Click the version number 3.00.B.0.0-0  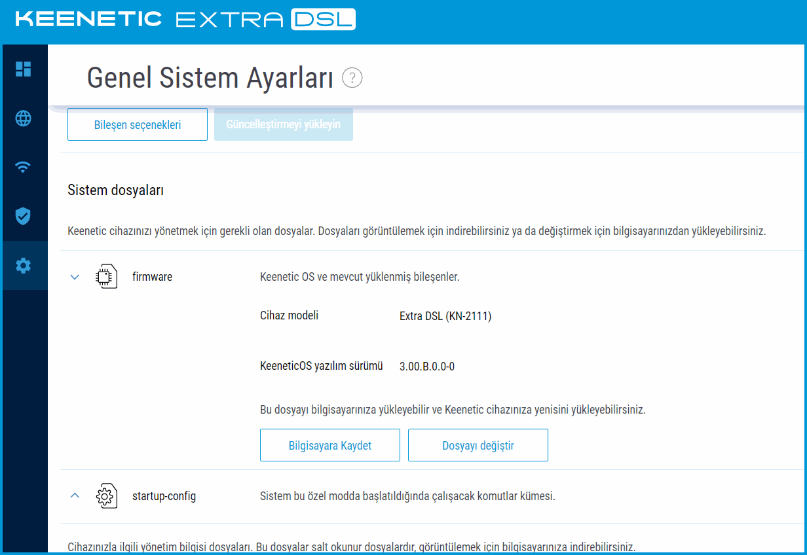426,367
